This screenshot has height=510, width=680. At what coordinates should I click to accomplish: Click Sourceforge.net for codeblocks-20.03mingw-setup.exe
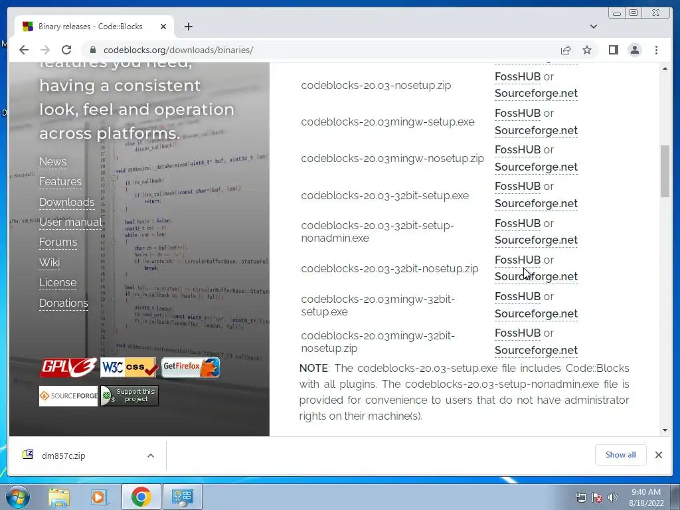(x=536, y=131)
